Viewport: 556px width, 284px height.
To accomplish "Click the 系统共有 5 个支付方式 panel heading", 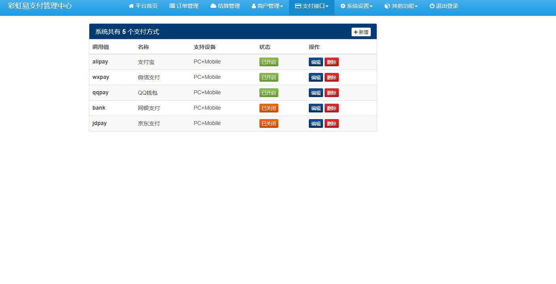I will click(x=127, y=32).
